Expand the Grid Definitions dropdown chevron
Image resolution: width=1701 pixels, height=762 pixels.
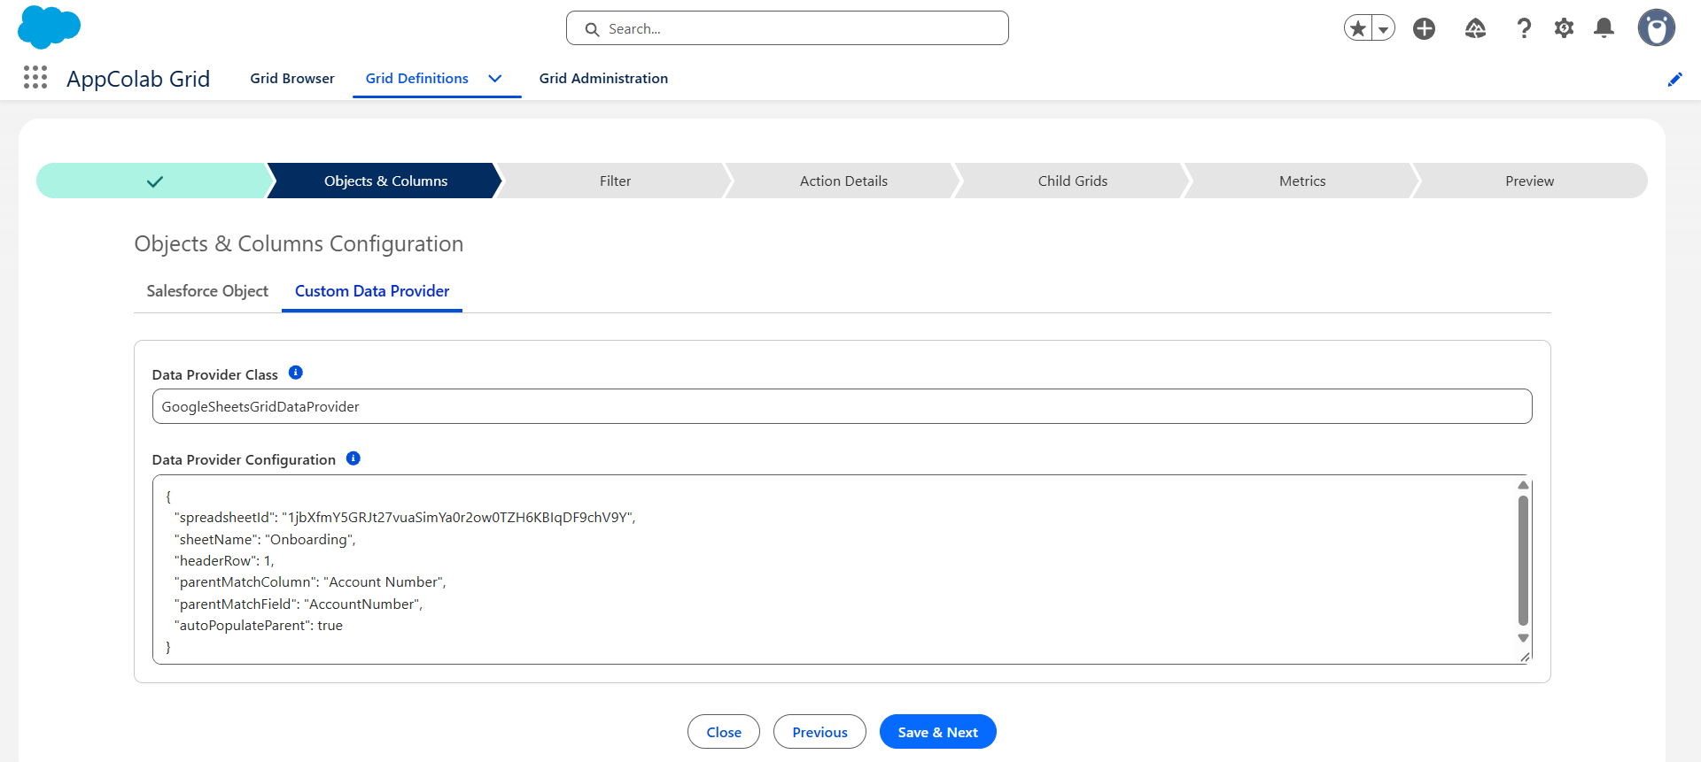[x=495, y=79]
